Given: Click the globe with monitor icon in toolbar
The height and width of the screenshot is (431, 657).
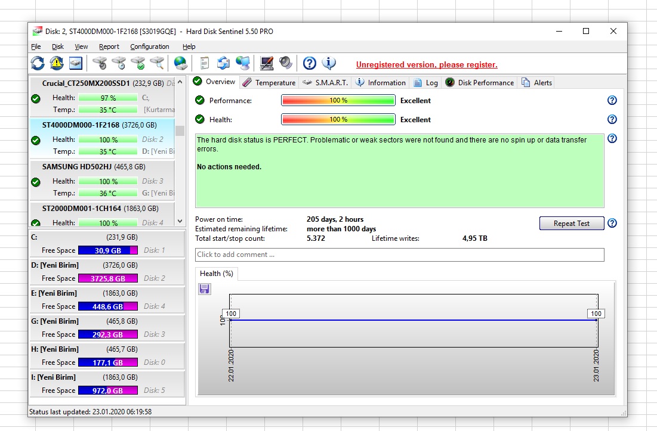Looking at the screenshot, I should 243,63.
